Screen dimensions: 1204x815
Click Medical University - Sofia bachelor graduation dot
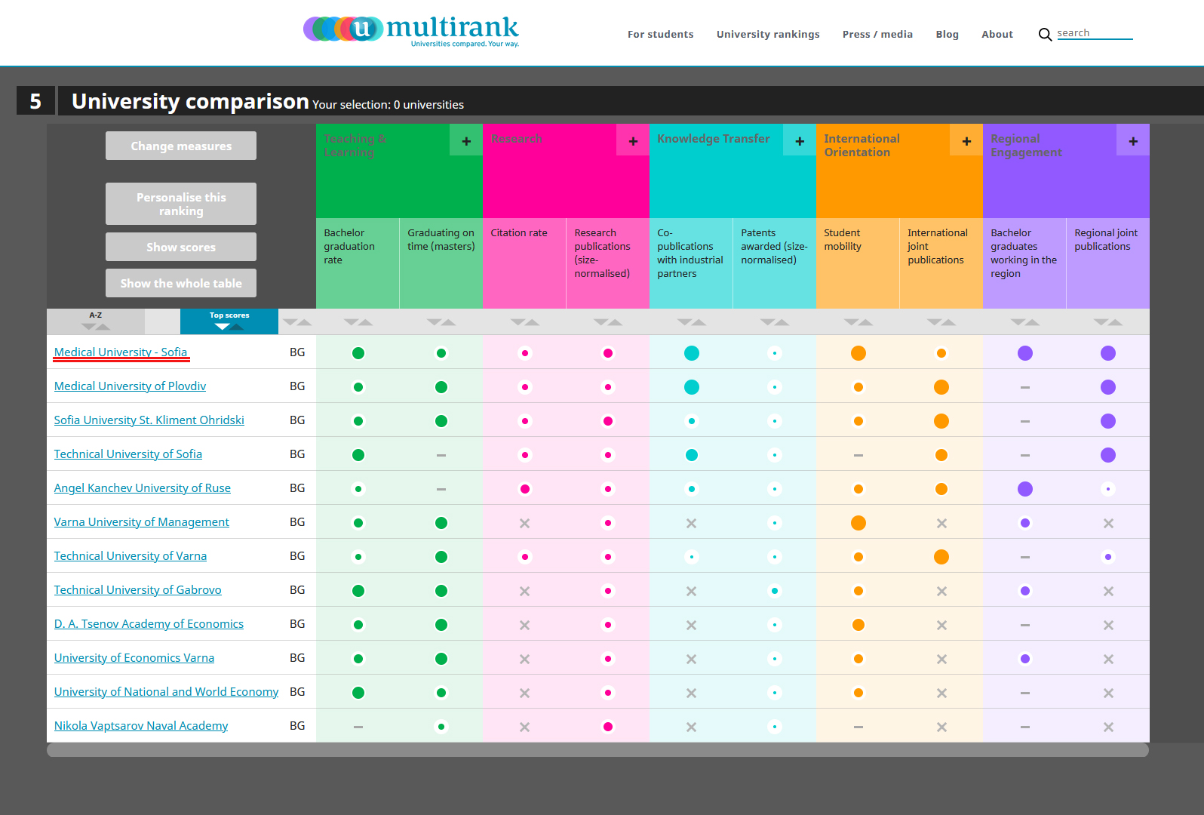(358, 353)
